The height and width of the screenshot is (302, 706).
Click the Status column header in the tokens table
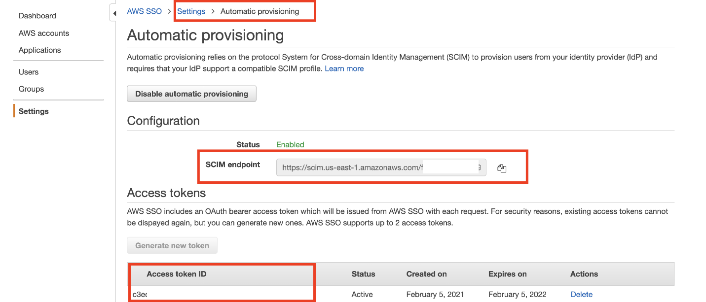(364, 274)
